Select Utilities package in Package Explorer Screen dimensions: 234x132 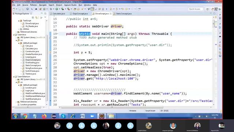pos(26,29)
